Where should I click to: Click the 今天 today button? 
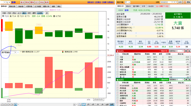click(180, 2)
